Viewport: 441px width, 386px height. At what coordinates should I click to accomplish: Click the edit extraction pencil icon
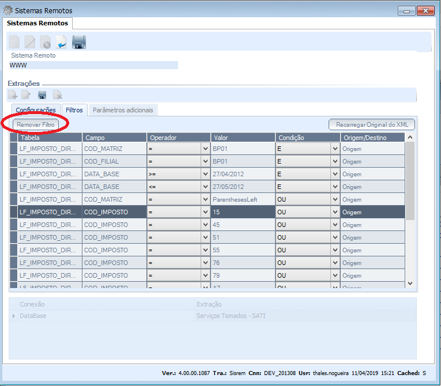(x=27, y=95)
